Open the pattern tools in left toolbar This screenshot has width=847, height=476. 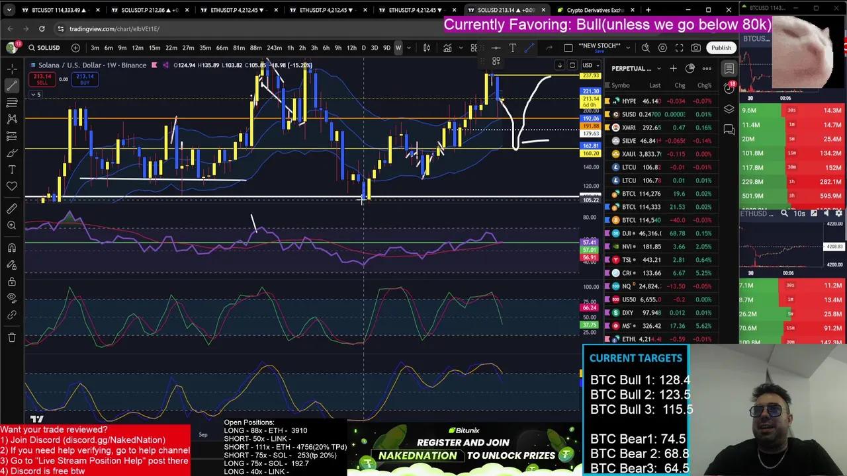click(x=12, y=119)
